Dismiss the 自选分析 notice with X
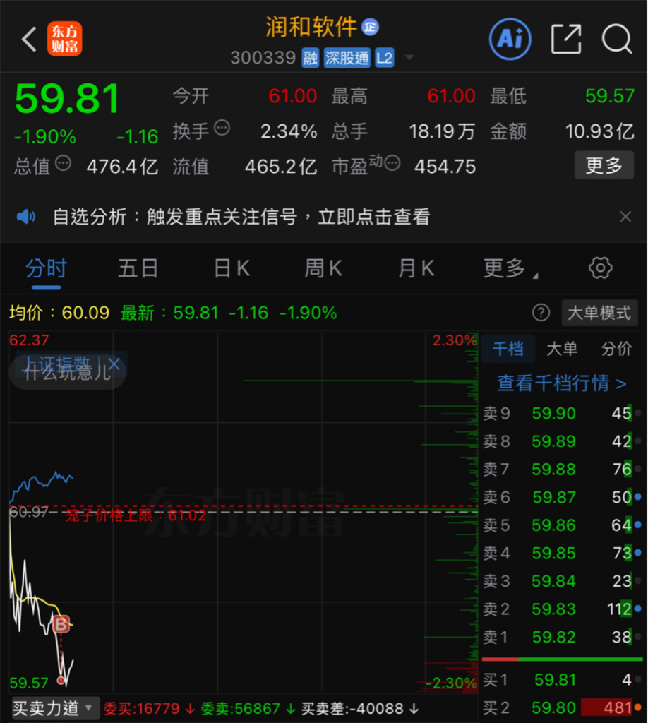The image size is (648, 723). 625,216
